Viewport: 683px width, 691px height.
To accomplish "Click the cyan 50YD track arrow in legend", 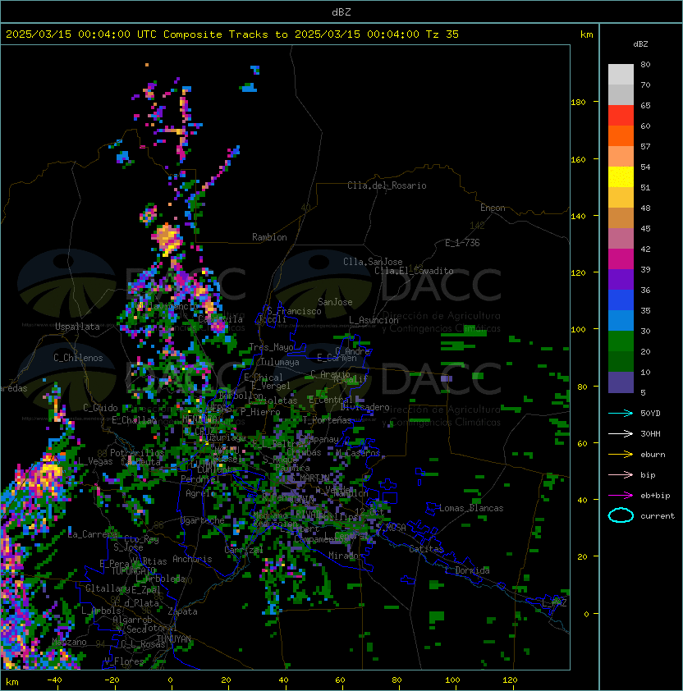I will (x=621, y=414).
